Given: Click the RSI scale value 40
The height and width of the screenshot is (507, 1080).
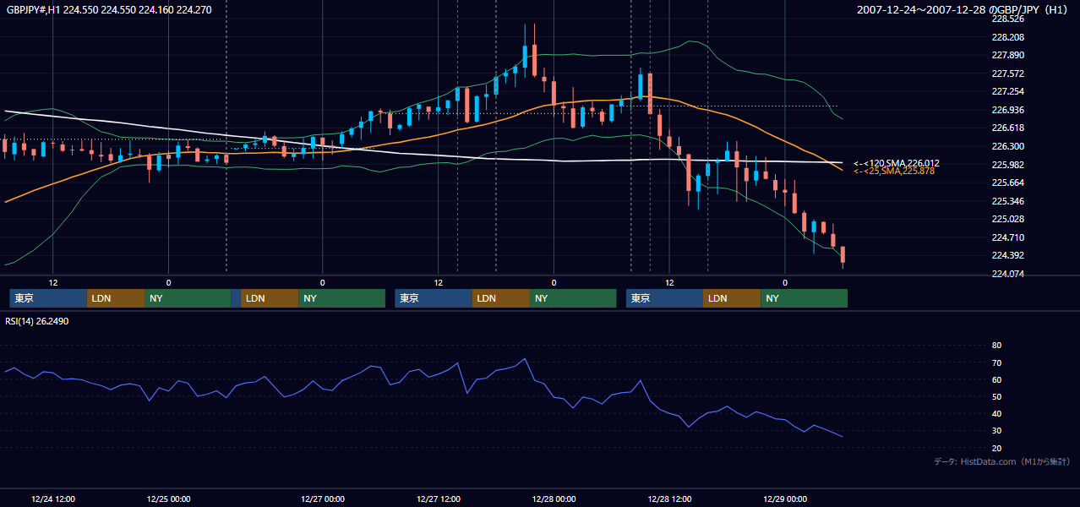Looking at the screenshot, I should coord(996,413).
